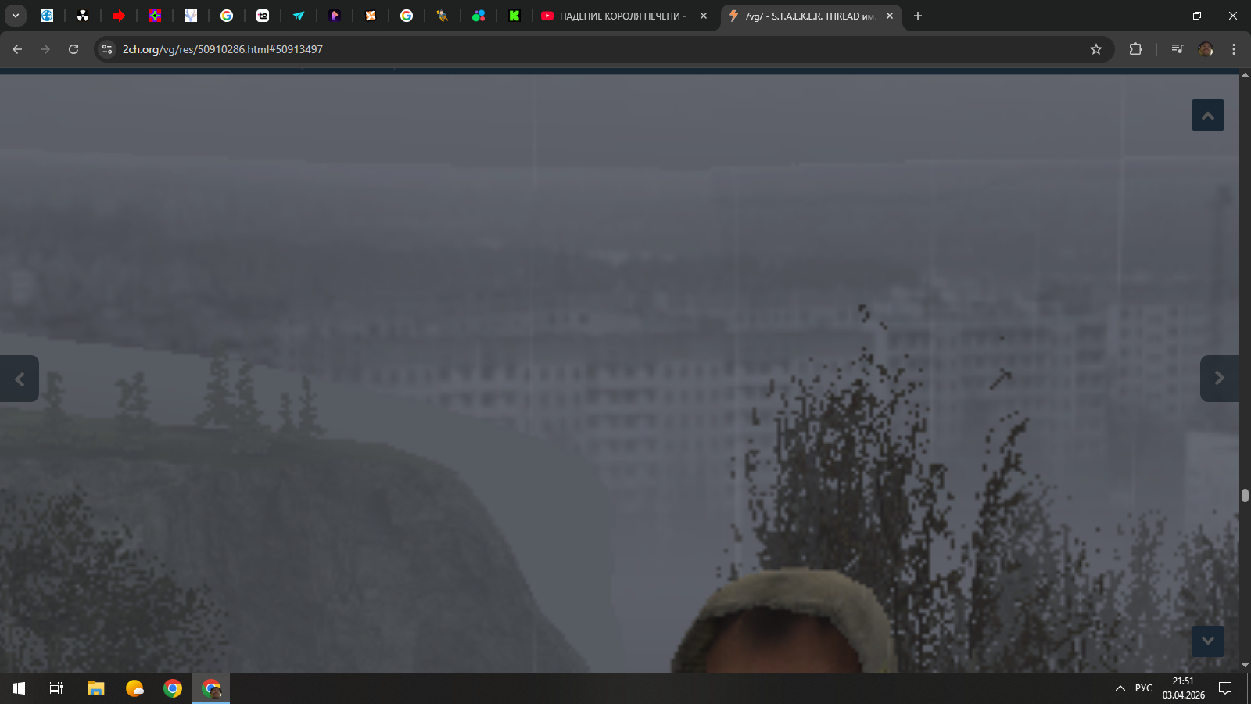
Task: Go back to the previous page
Action: pos(17,49)
